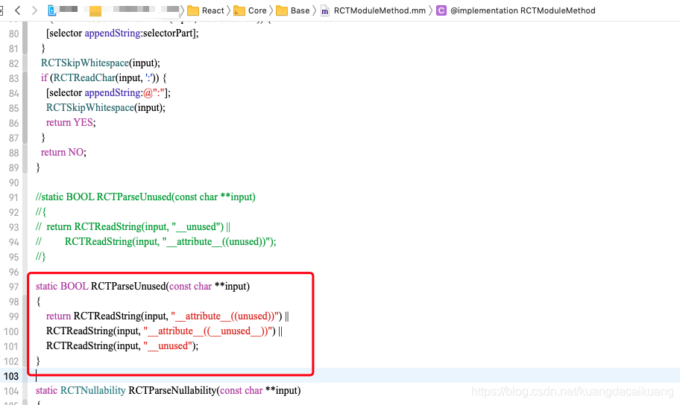680x405 pixels.
Task: Click 'appendString:@":"' on line 84
Action: point(126,93)
